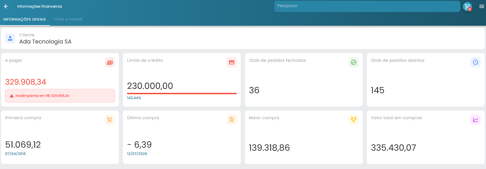Click the Última compra label

(143, 118)
